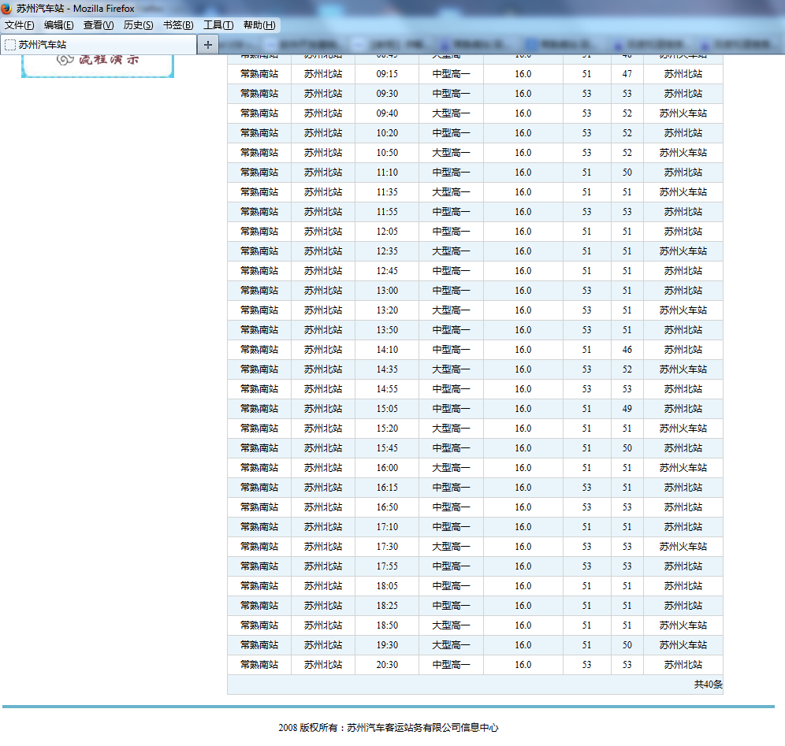Click departure time 12:45
785x746 pixels.
387,271
